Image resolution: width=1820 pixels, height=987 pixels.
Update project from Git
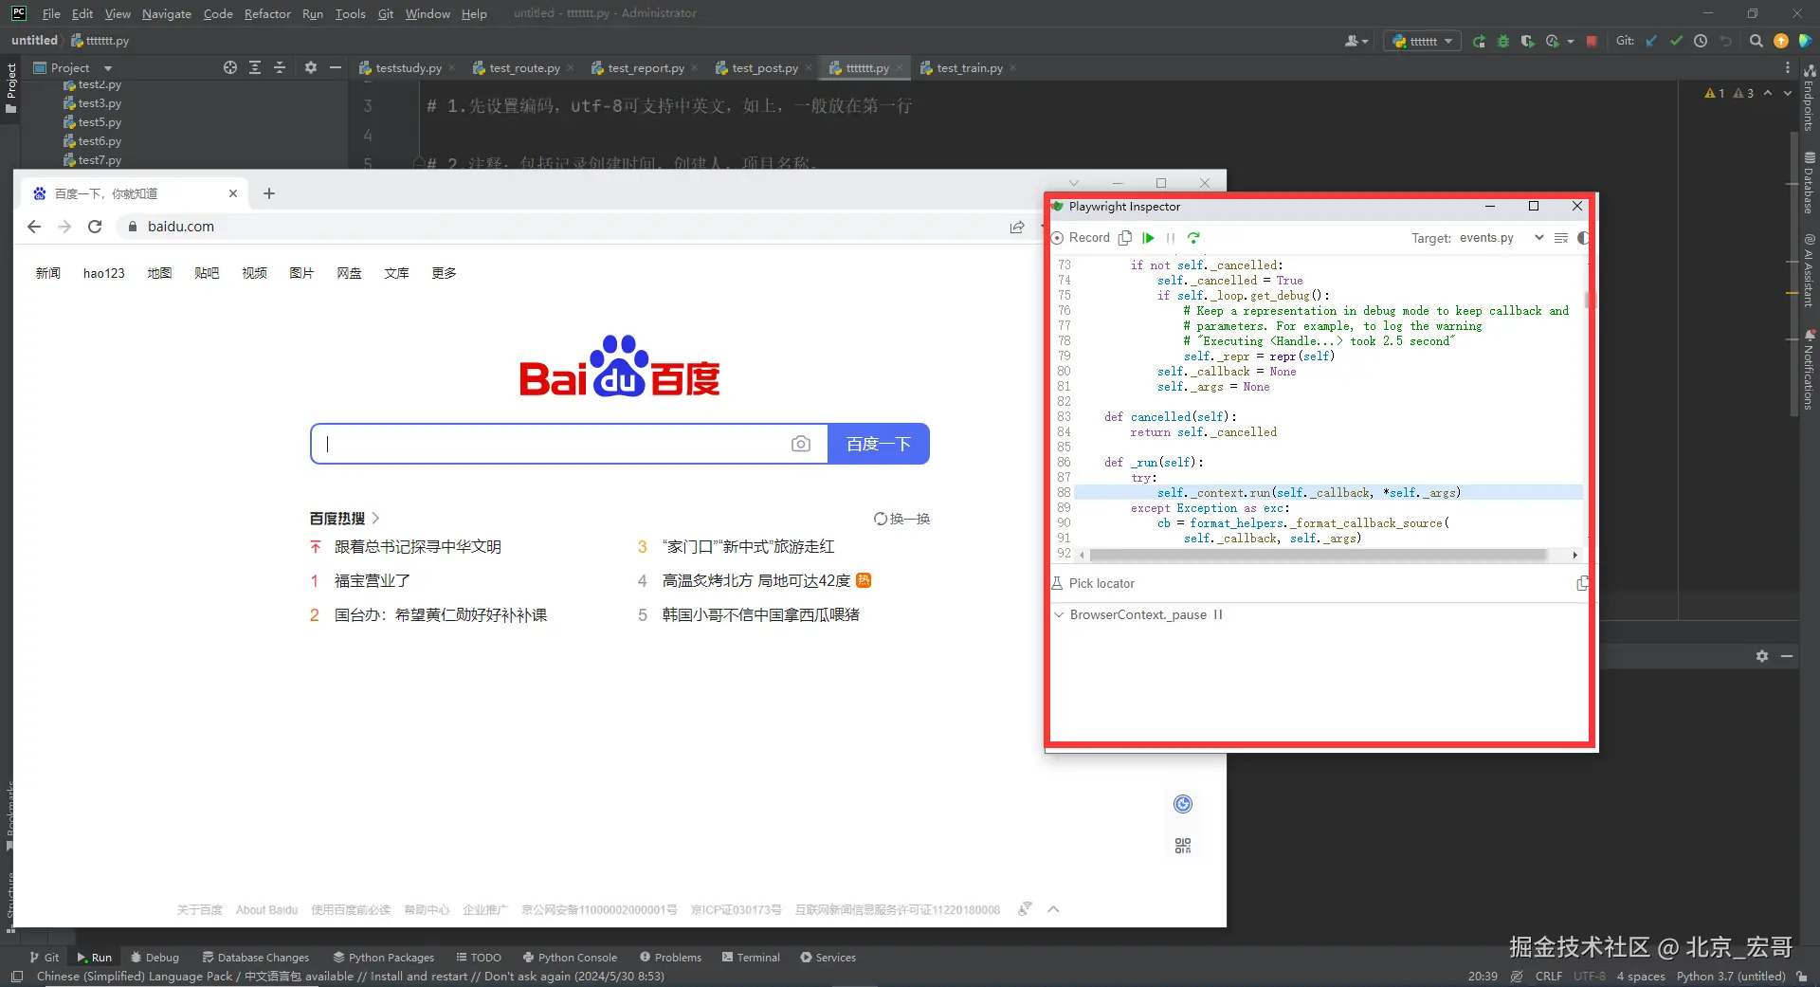(1651, 41)
